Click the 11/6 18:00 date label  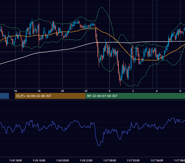point(39,161)
